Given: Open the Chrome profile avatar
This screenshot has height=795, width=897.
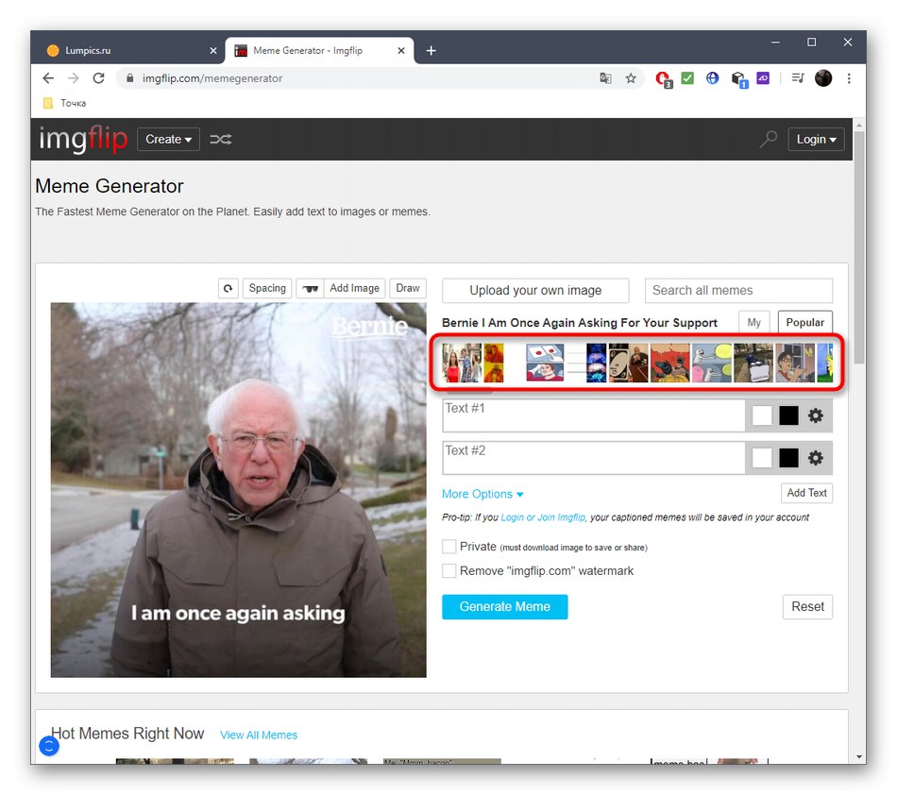Looking at the screenshot, I should click(x=823, y=78).
